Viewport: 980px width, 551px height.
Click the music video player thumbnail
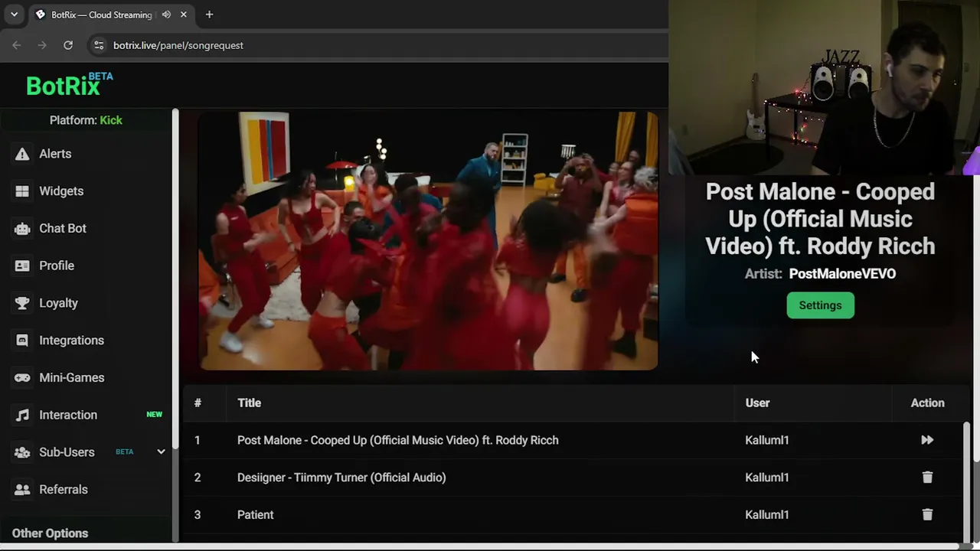coord(428,241)
